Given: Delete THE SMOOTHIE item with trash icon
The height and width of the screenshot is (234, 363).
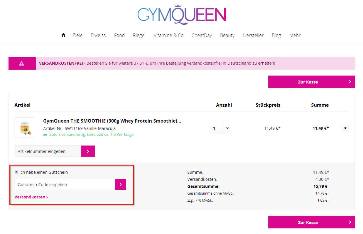Looking at the screenshot, I should click(x=345, y=128).
